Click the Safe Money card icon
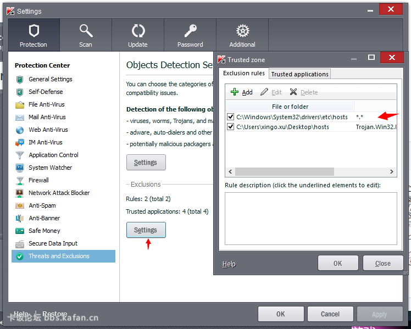 [x=20, y=231]
